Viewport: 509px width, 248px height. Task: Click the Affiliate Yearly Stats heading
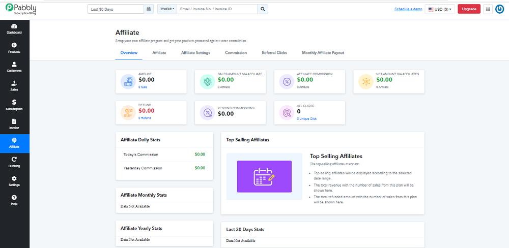(141, 228)
